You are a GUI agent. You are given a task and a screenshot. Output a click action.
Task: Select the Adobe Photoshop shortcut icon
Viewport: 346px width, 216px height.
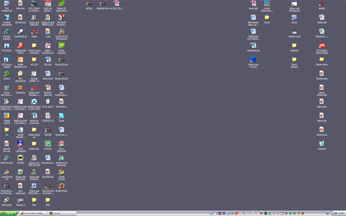pos(20,130)
